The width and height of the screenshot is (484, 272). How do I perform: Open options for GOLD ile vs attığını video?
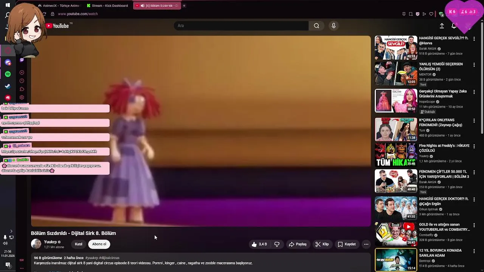pos(474,226)
